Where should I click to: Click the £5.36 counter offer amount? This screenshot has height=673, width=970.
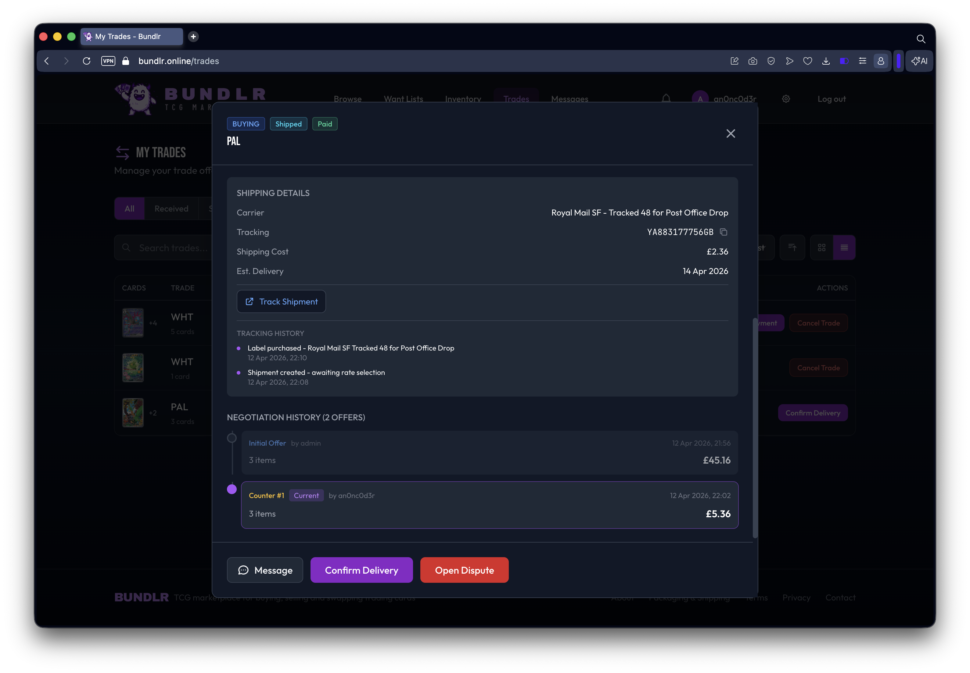pyautogui.click(x=718, y=514)
